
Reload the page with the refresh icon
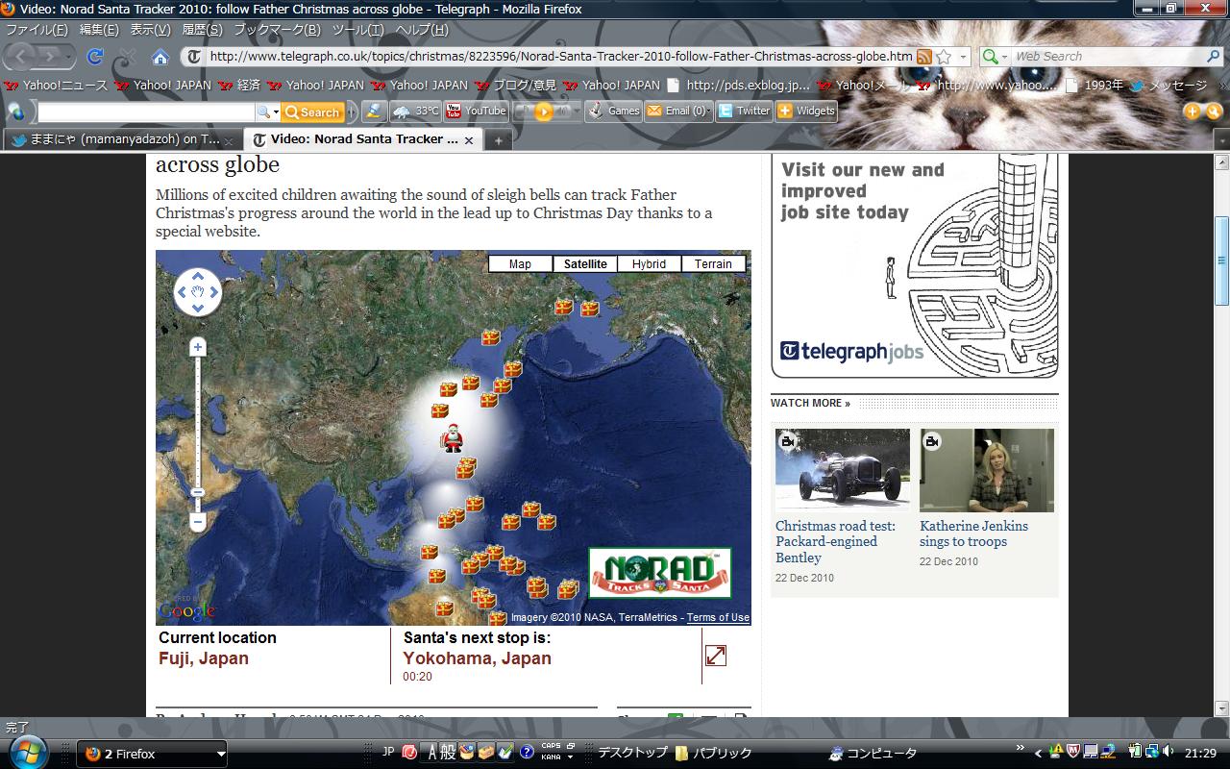94,57
